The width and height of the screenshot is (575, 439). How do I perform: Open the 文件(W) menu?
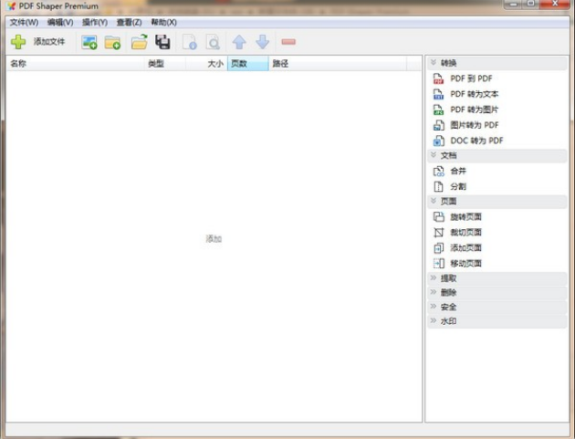coord(24,23)
